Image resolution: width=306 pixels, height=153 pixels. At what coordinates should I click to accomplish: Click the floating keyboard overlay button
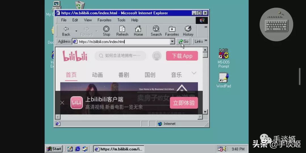coord(276,25)
